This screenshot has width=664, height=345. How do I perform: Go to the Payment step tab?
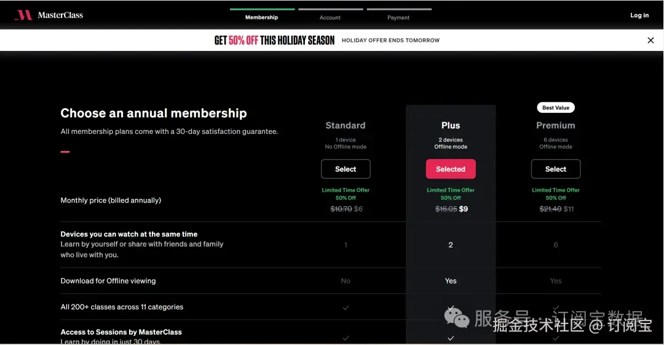398,17
